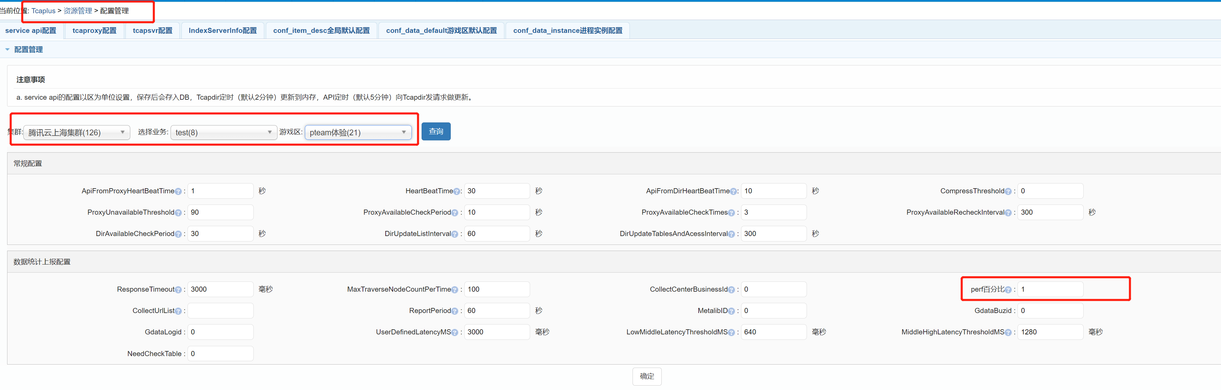Screen dimensions: 1221x390
Task: Click help icon beside DirUpdateListInterval
Action: (x=454, y=234)
